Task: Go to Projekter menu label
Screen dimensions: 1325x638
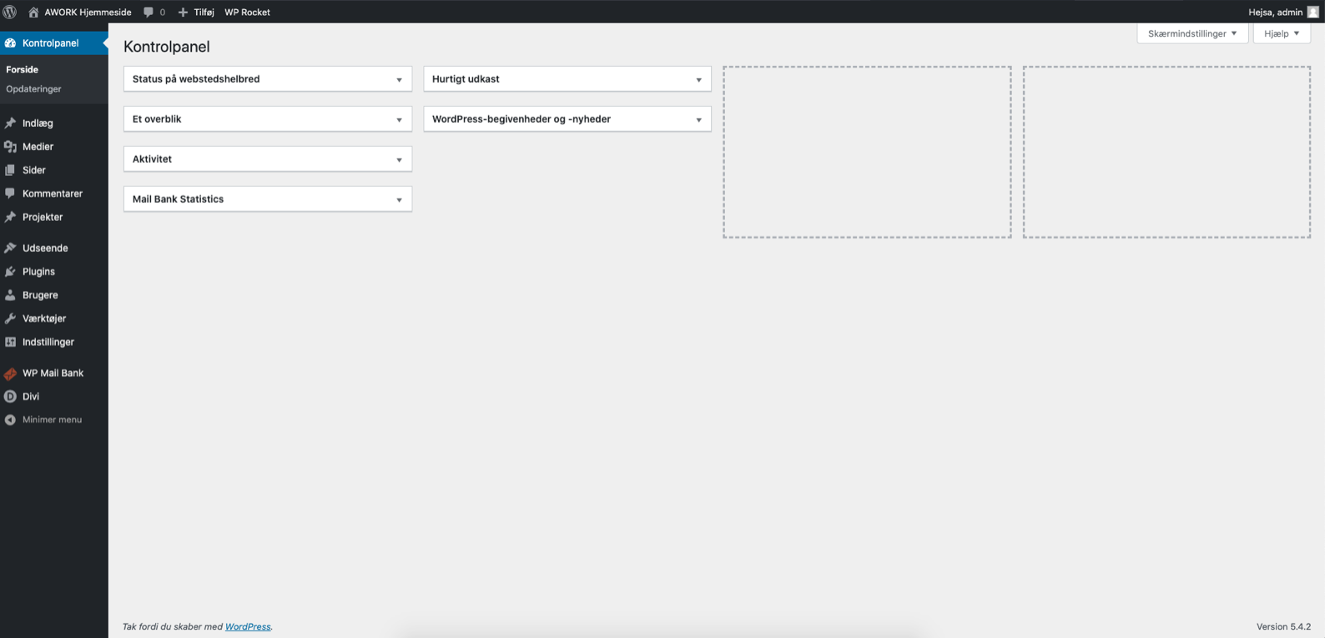Action: click(43, 216)
